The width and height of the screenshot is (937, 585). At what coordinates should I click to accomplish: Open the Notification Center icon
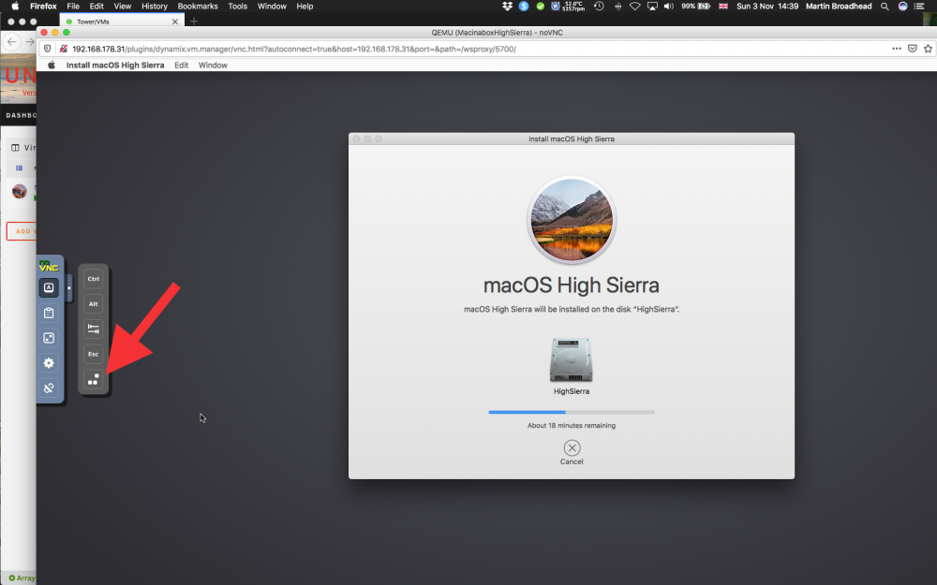point(919,6)
